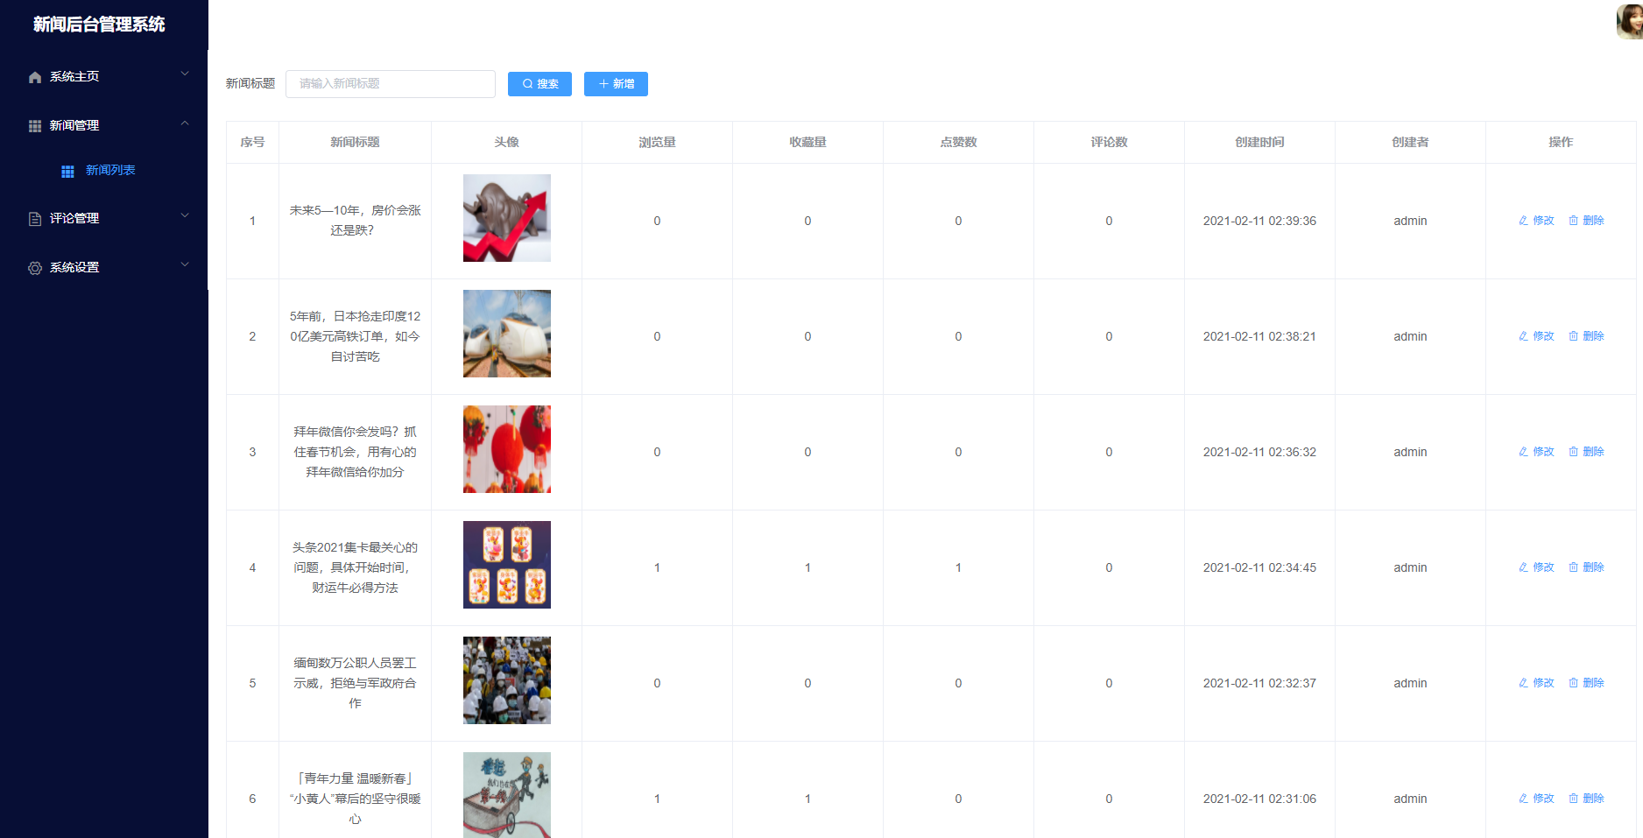The width and height of the screenshot is (1643, 838).
Task: Click the timestamp 2021-02-11 02:36:32
Action: coord(1259,452)
